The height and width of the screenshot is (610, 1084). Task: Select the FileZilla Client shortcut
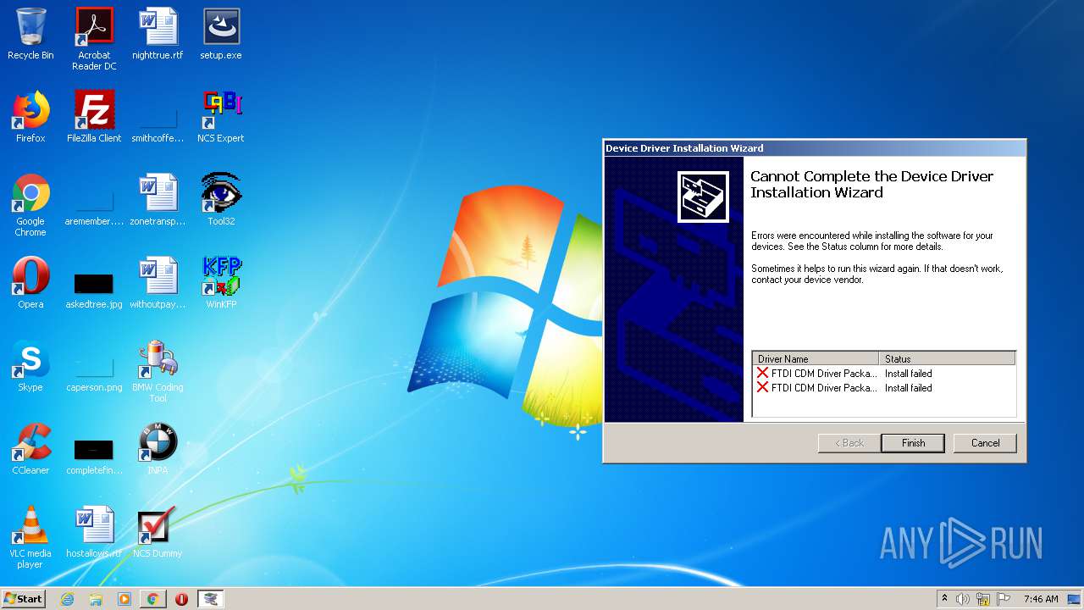(94, 117)
